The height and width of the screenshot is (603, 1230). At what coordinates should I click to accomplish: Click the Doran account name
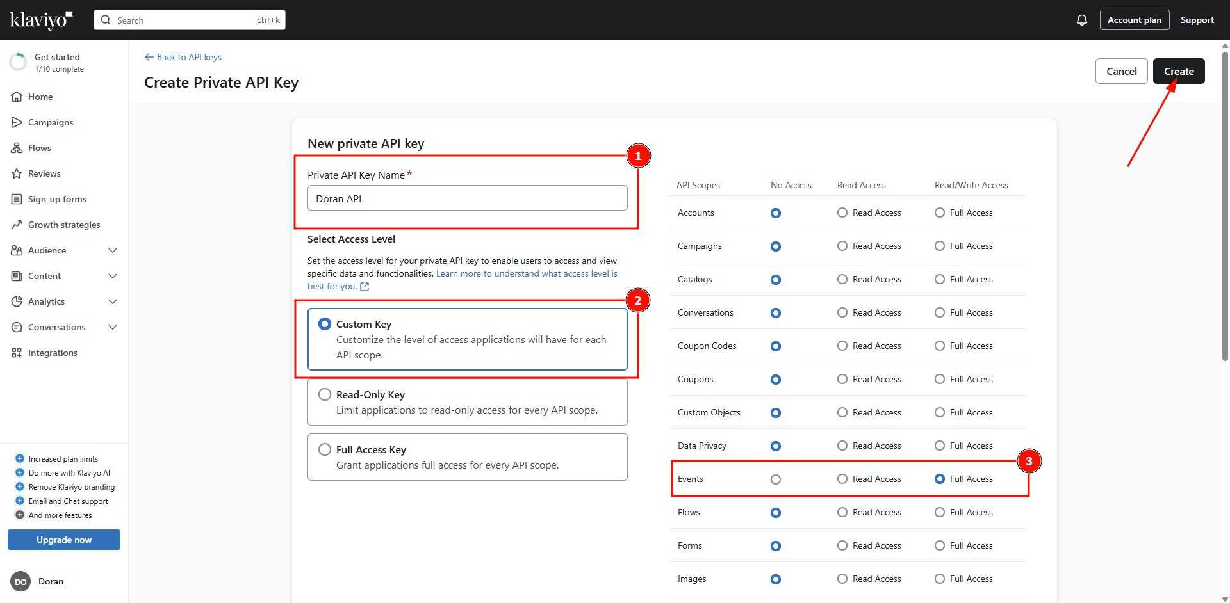point(51,581)
